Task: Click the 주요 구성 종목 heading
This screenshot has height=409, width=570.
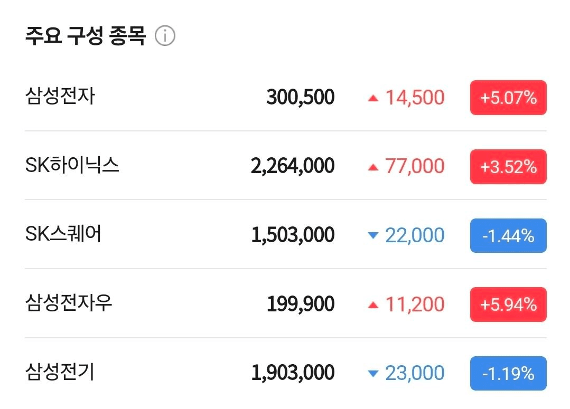Action: tap(86, 36)
